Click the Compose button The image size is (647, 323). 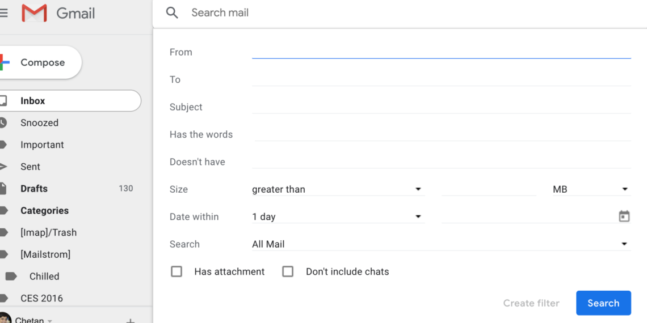pos(41,62)
